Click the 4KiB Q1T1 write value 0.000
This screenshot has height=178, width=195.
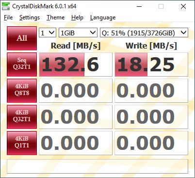pyautogui.click(x=151, y=143)
